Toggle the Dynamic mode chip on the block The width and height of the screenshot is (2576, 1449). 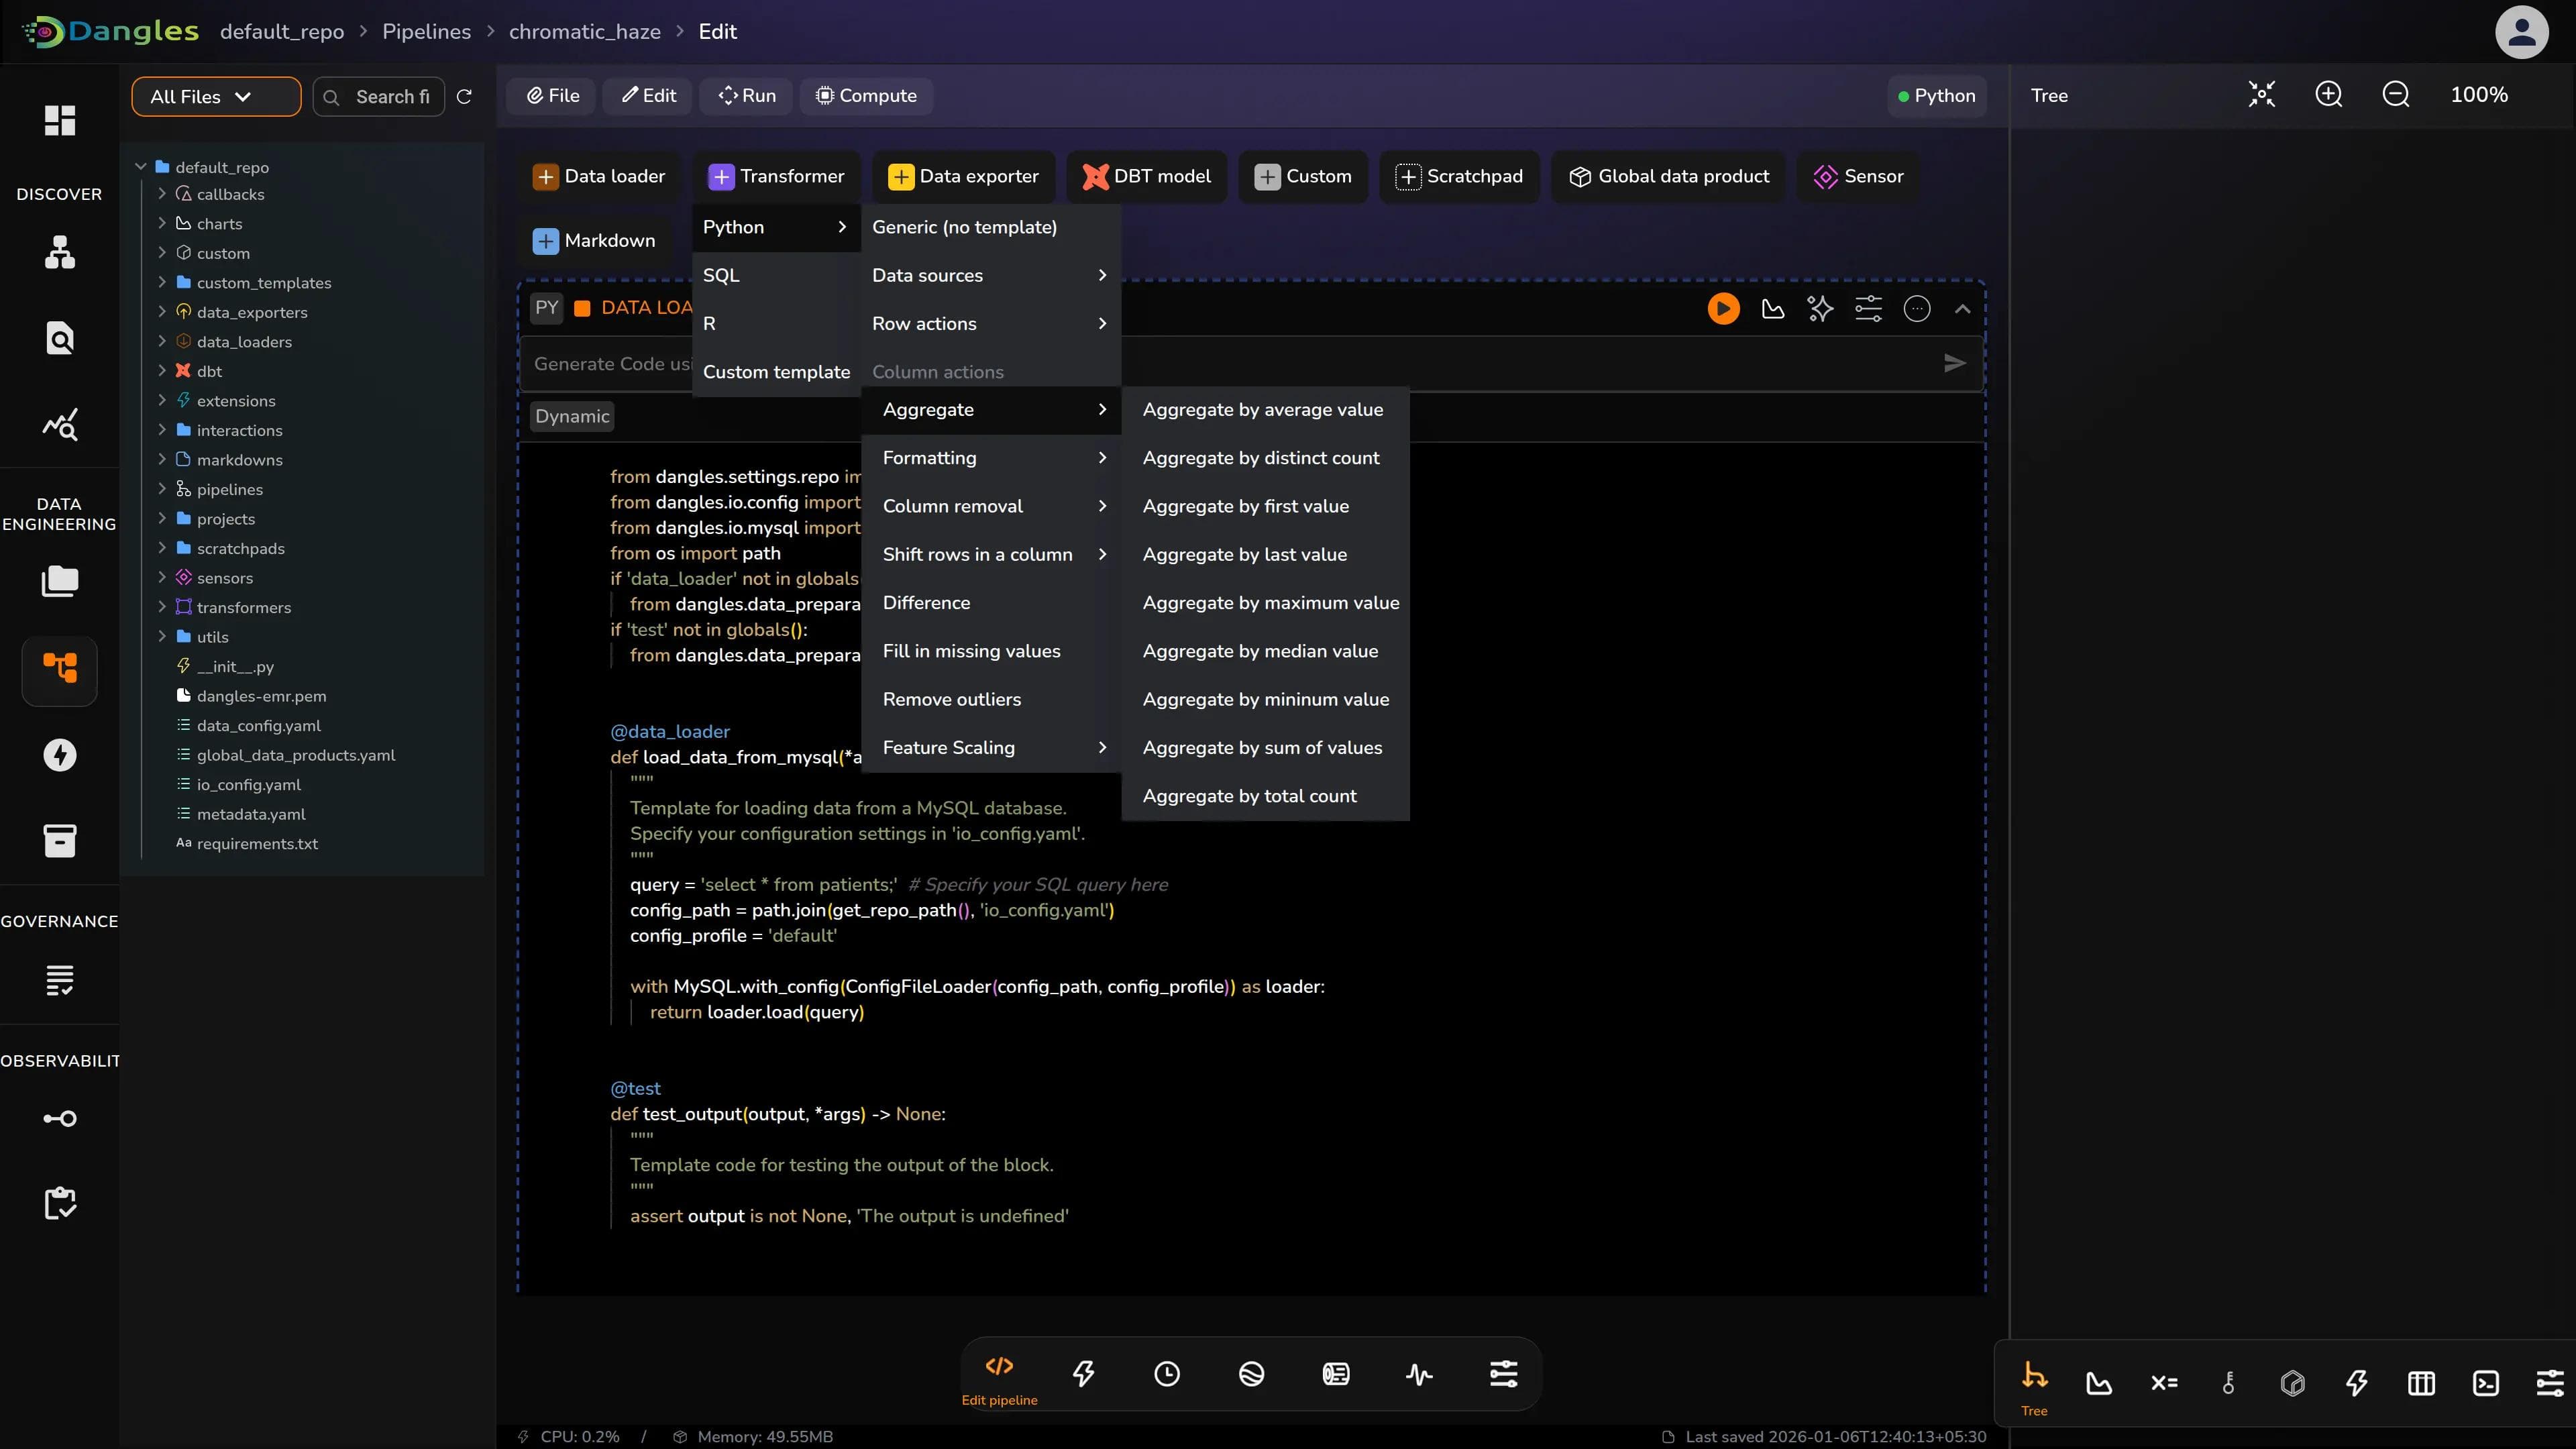pos(572,416)
